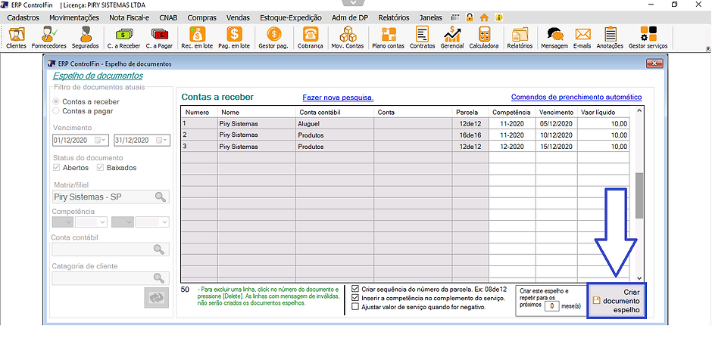
Task: Open the Relatórios menu
Action: click(x=394, y=17)
